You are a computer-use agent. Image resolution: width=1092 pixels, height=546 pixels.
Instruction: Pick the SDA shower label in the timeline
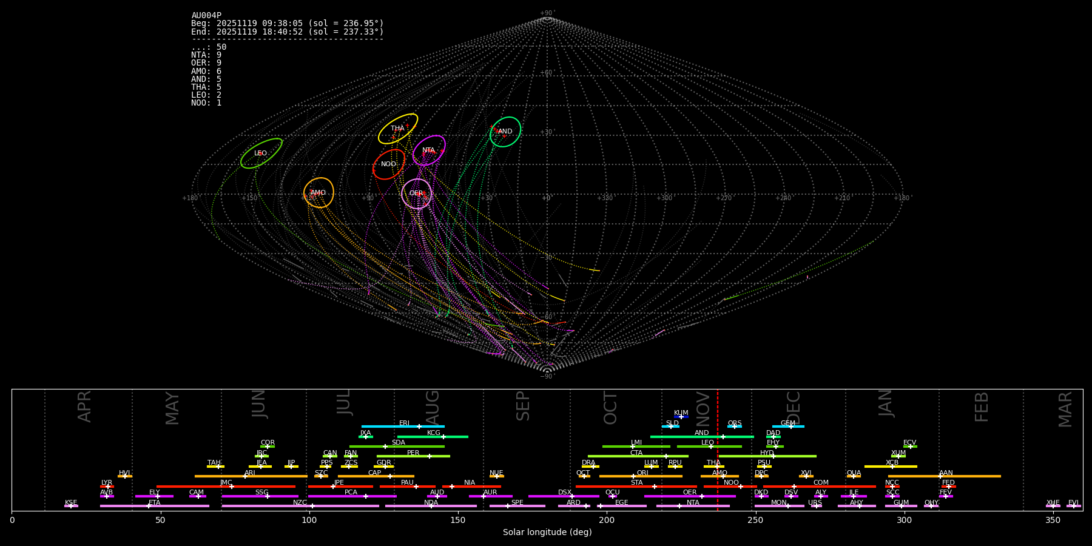pyautogui.click(x=399, y=443)
